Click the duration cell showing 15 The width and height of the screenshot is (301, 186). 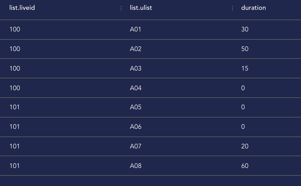[x=245, y=69]
